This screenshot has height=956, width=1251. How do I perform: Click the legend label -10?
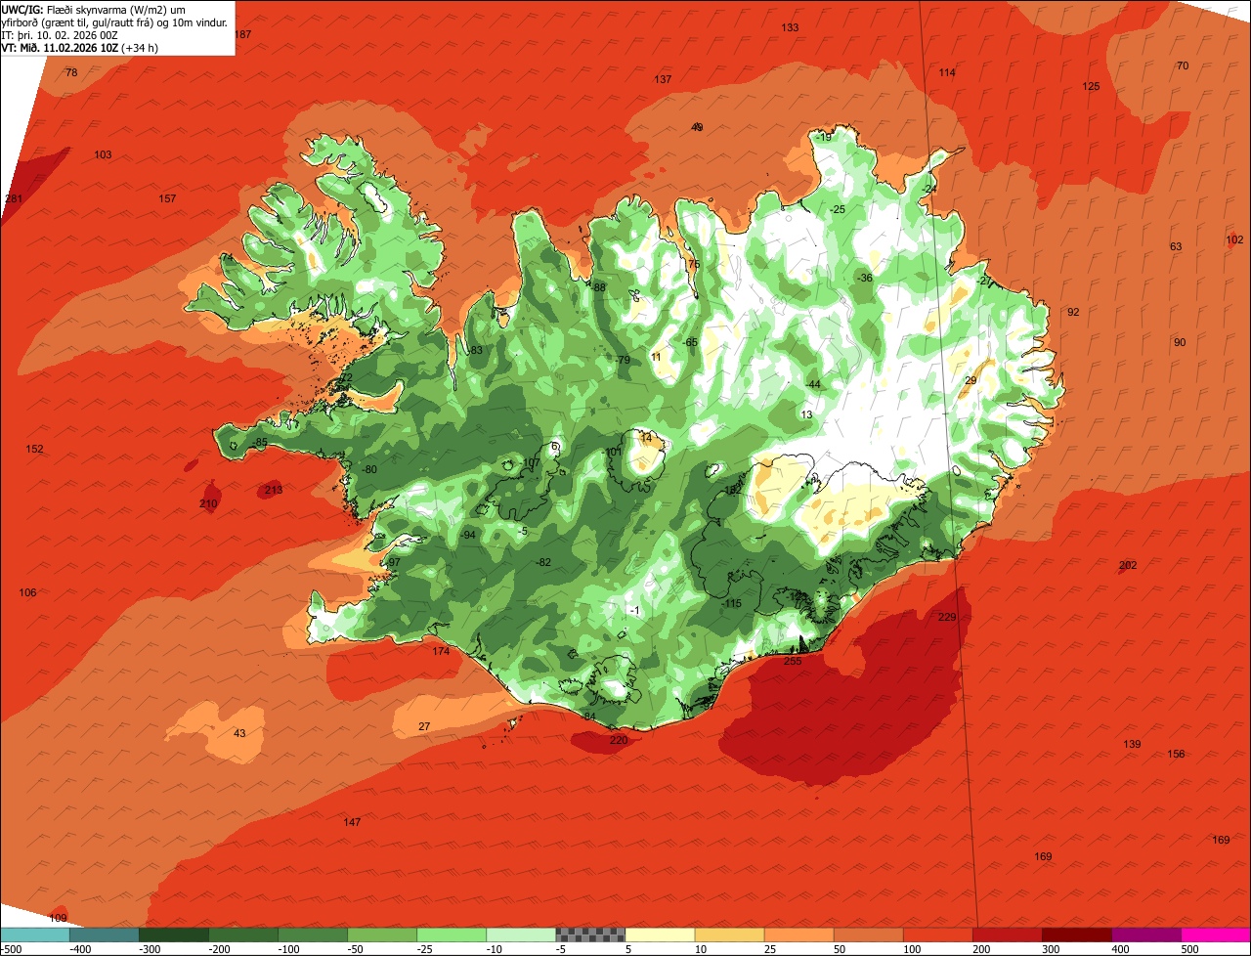[496, 949]
